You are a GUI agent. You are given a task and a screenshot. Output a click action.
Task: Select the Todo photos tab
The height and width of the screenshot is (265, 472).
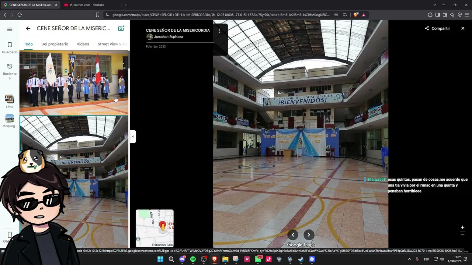[x=28, y=44]
